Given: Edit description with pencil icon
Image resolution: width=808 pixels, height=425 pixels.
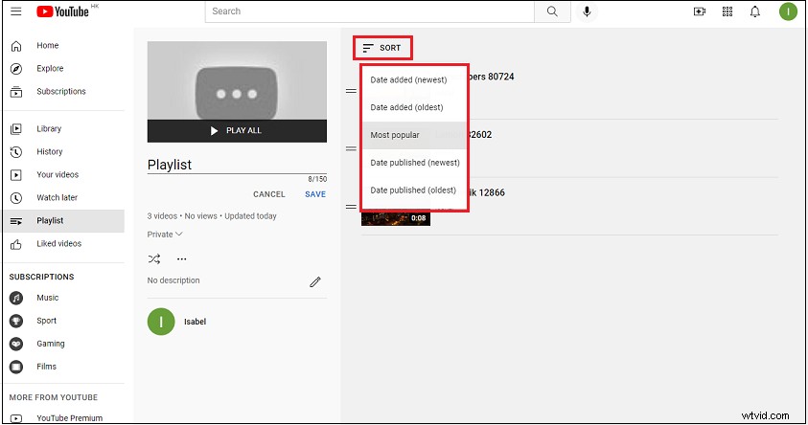Looking at the screenshot, I should pyautogui.click(x=314, y=281).
